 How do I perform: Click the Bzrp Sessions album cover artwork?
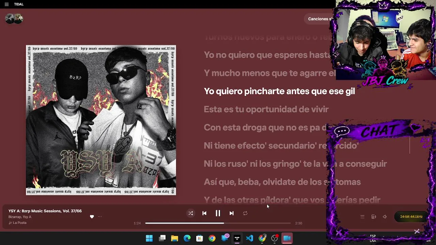(101, 120)
